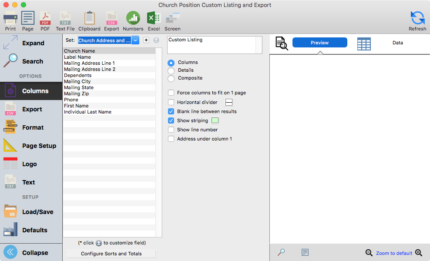Select the Details radio button

pyautogui.click(x=171, y=70)
